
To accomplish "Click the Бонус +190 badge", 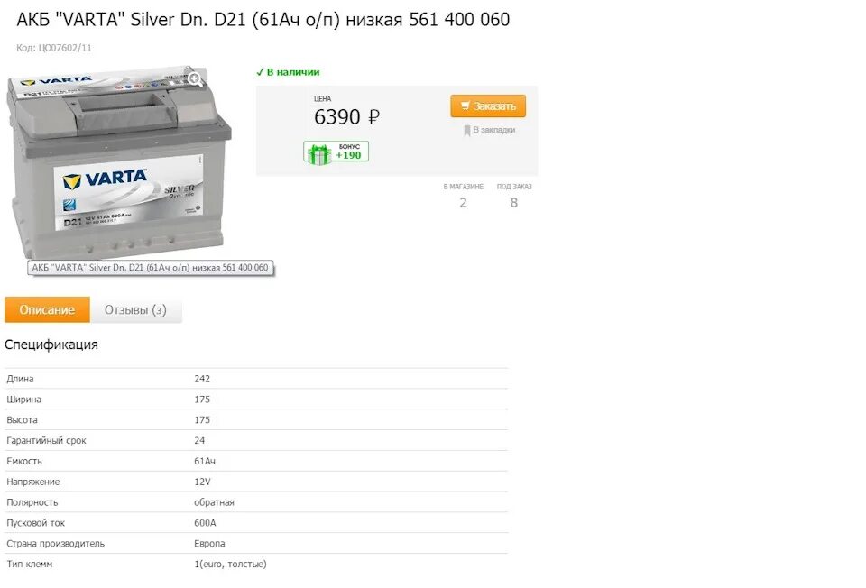I will point(336,152).
